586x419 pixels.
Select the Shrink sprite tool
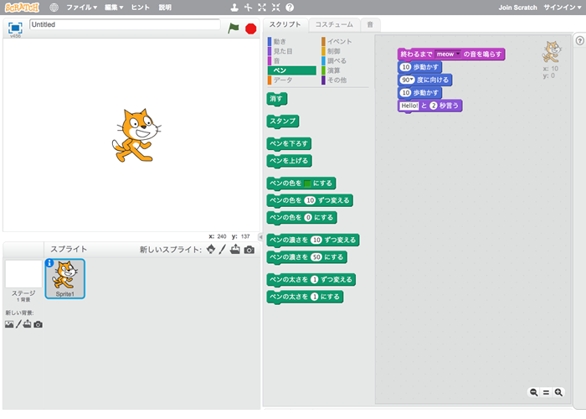coord(275,8)
